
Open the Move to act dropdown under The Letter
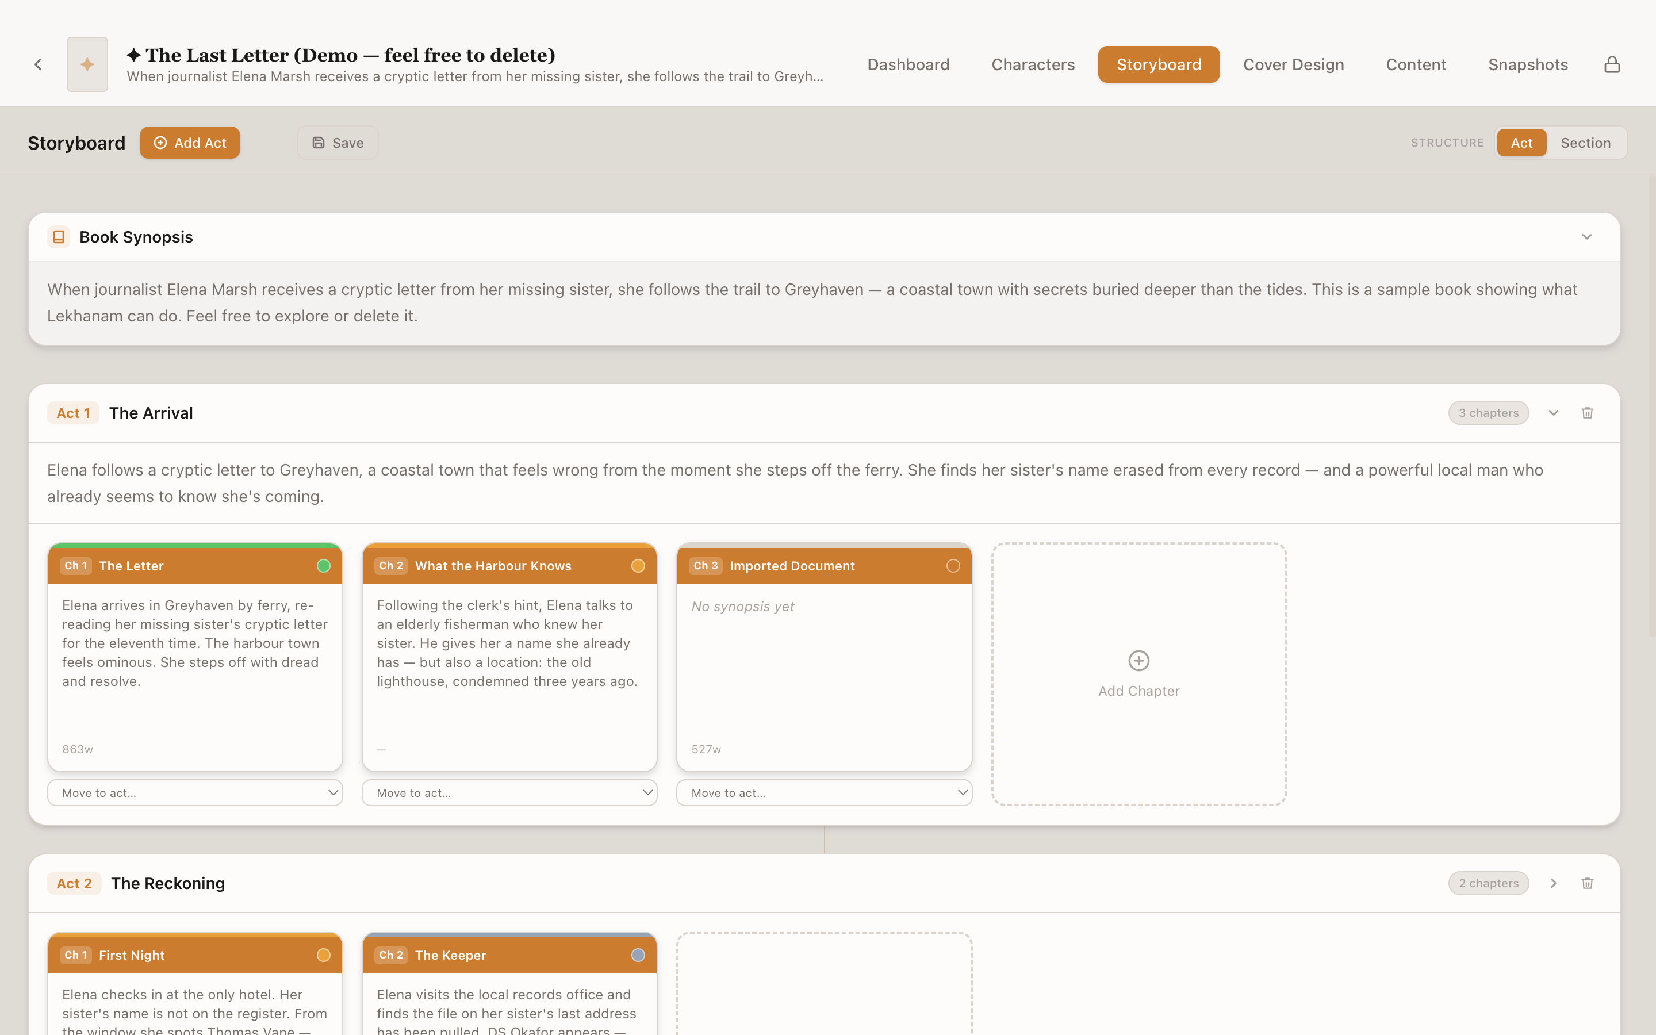195,792
